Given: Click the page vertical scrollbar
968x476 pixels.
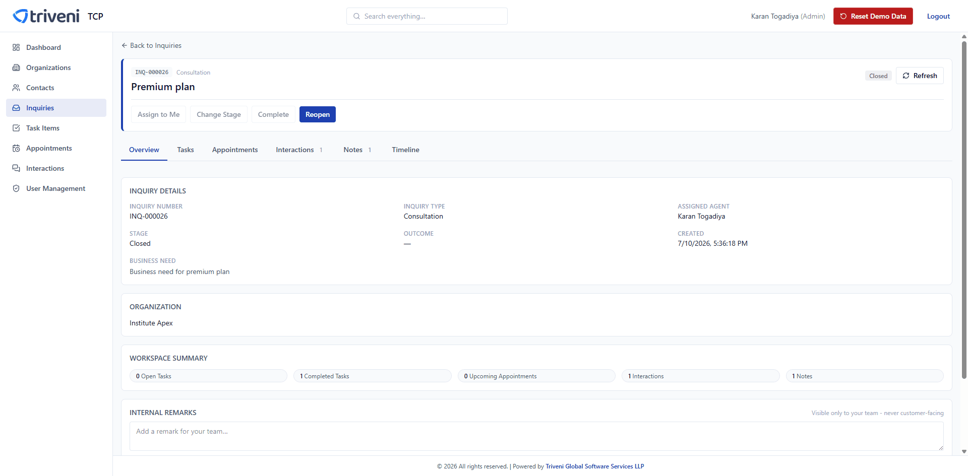Looking at the screenshot, I should pyautogui.click(x=964, y=209).
